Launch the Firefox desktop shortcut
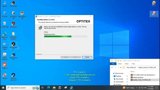160x90 pixels. click(4, 76)
